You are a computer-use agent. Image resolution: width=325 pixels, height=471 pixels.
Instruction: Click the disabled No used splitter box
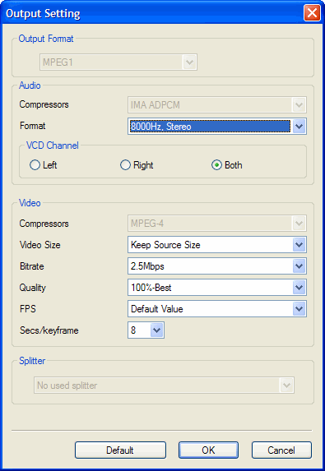[164, 385]
